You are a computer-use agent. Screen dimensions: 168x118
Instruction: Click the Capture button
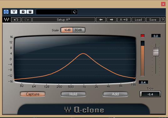(x=33, y=94)
